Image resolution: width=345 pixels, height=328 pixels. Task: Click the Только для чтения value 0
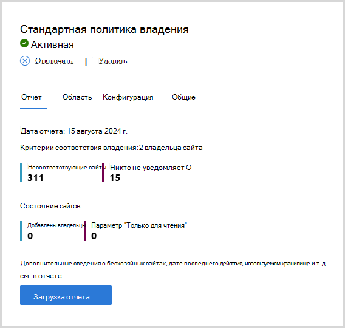point(94,236)
